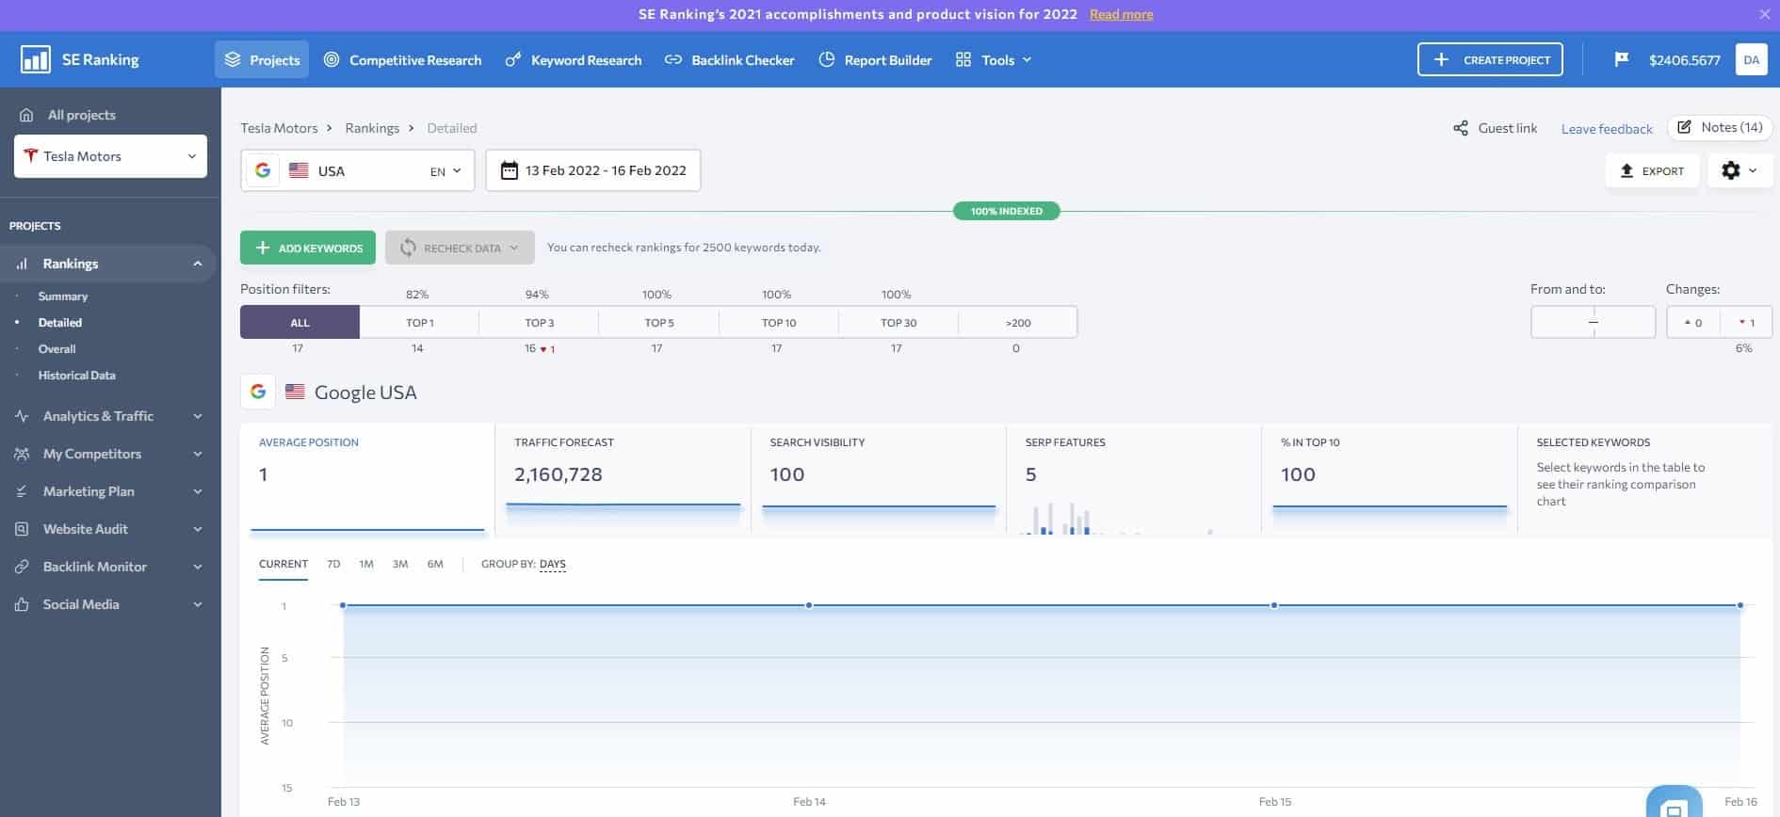The height and width of the screenshot is (817, 1780).
Task: Click the flag icon in header
Action: pos(1621,59)
